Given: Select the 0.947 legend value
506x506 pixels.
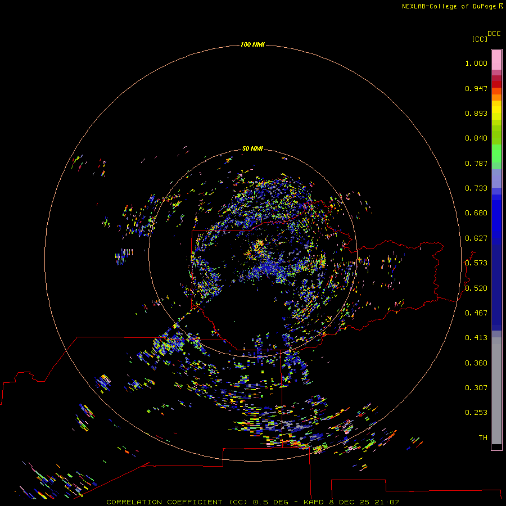Looking at the screenshot, I should click(x=476, y=88).
